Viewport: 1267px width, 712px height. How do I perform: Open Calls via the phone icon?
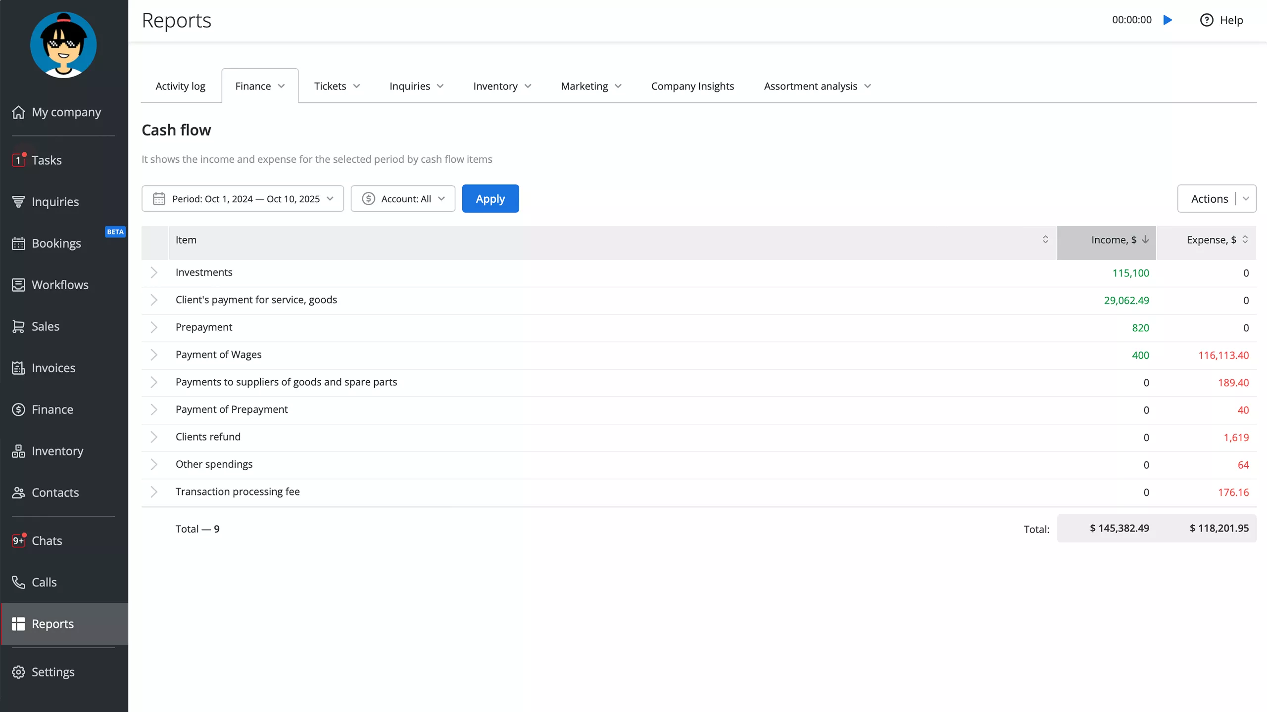coord(18,582)
